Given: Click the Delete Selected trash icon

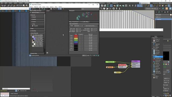Looking at the screenshot, I should [x=40, y=9].
